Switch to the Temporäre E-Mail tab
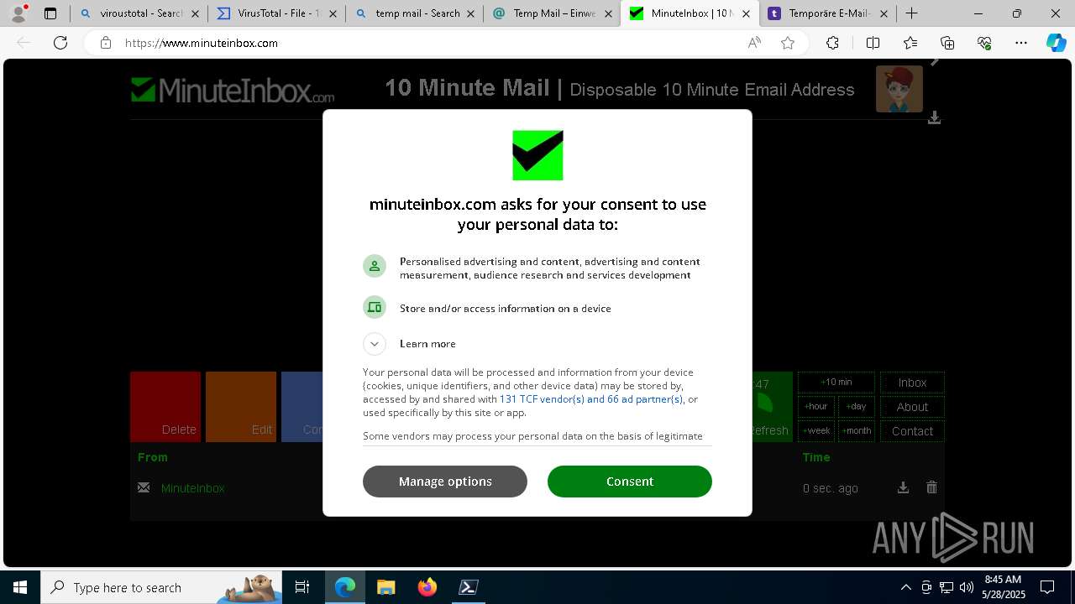The width and height of the screenshot is (1075, 604). pos(827,13)
